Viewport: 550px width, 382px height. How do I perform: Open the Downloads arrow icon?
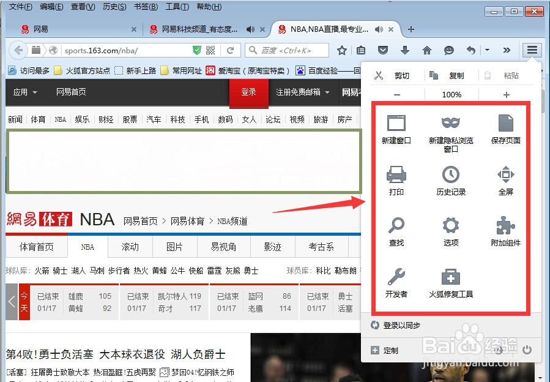405,50
